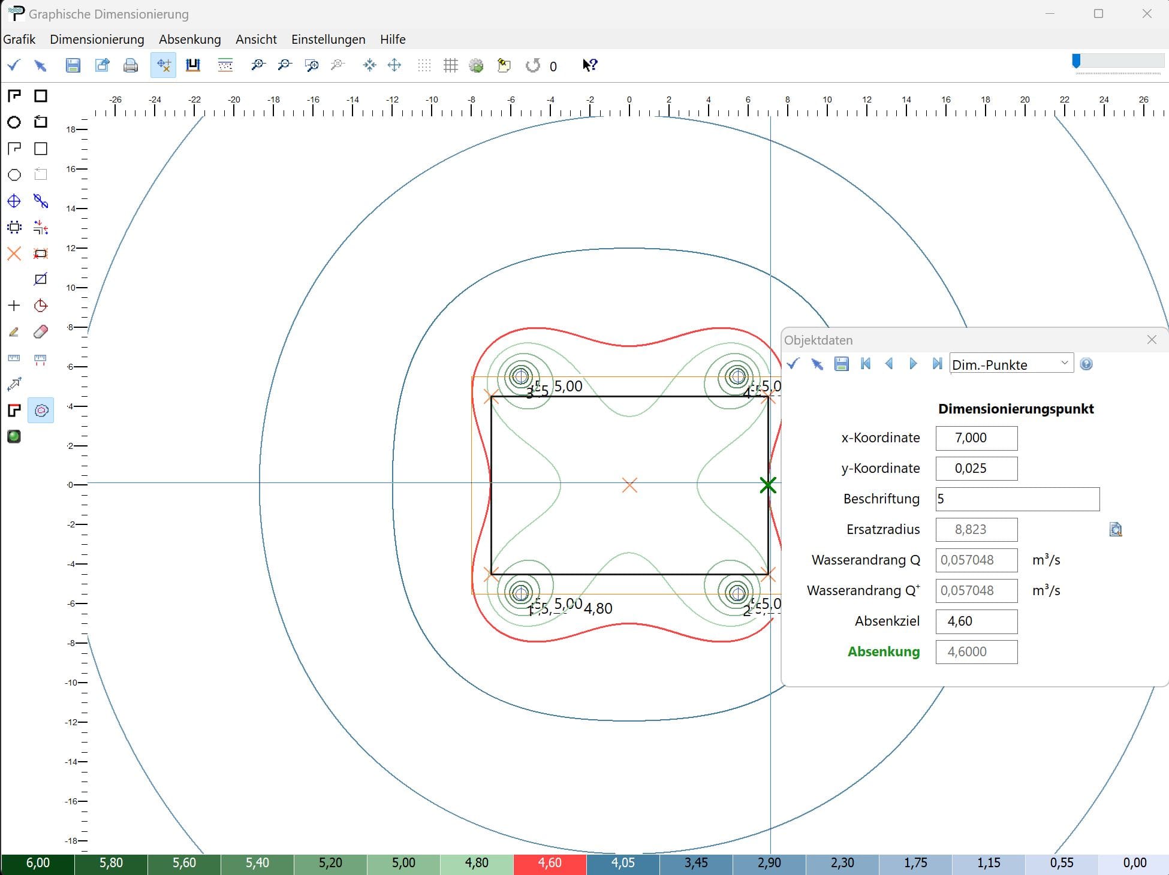Click the Beschriftung input field
Viewport: 1169px width, 875px height.
[x=1017, y=499]
